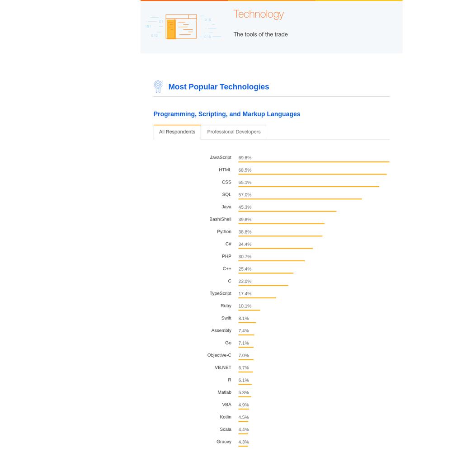The image size is (452, 452).
Task: Open the Most Popular Technologies heading link
Action: click(218, 87)
